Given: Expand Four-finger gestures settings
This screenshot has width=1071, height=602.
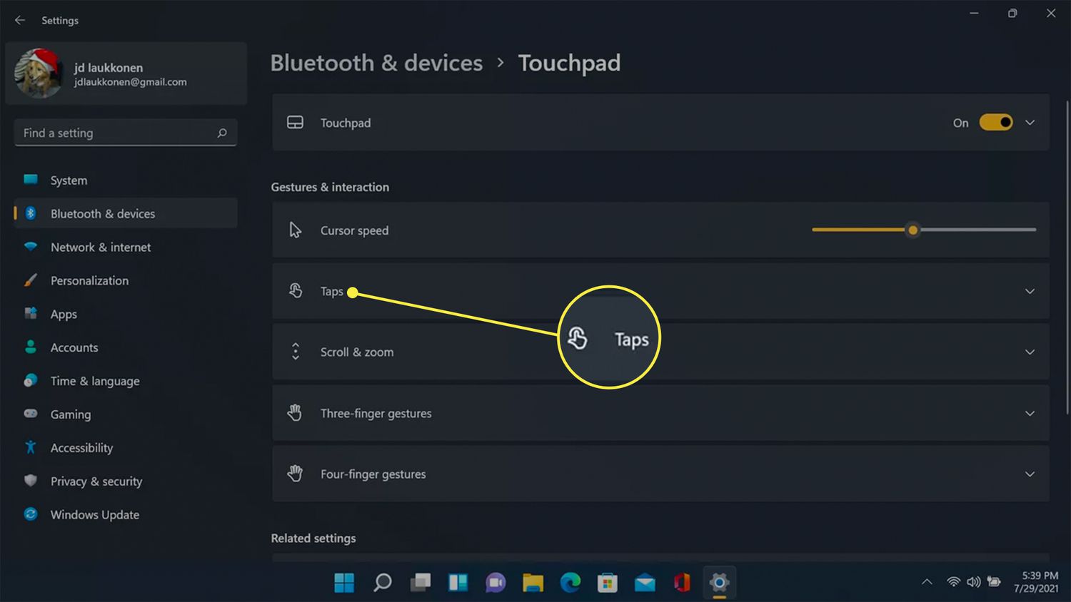Looking at the screenshot, I should 1030,474.
